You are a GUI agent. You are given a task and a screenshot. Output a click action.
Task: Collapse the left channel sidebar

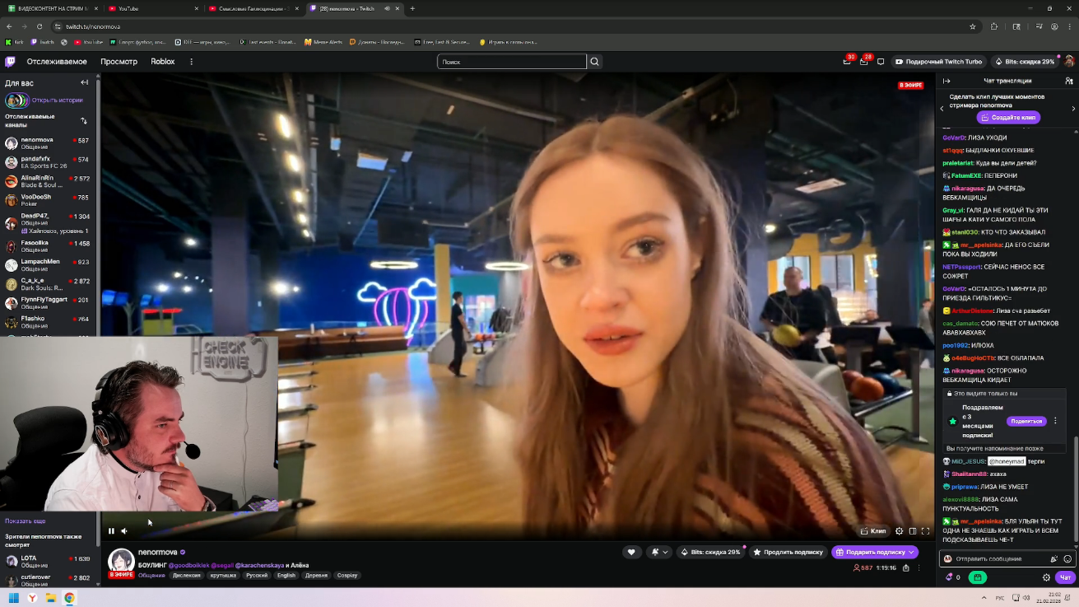84,82
